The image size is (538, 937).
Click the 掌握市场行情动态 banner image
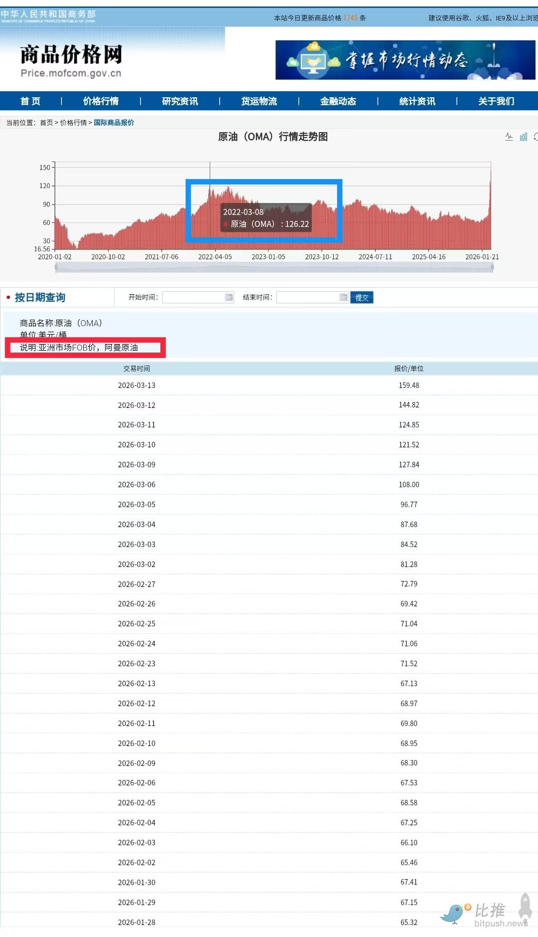[x=404, y=60]
